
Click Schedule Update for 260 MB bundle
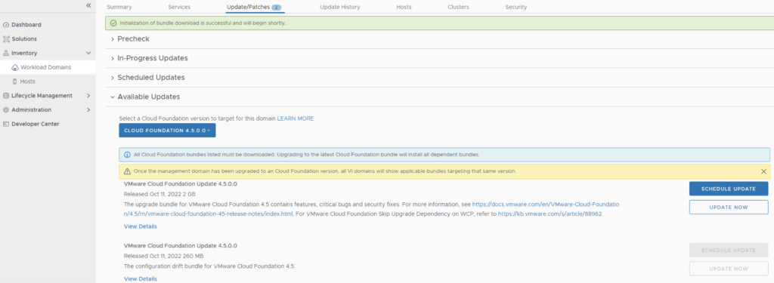coord(729,251)
